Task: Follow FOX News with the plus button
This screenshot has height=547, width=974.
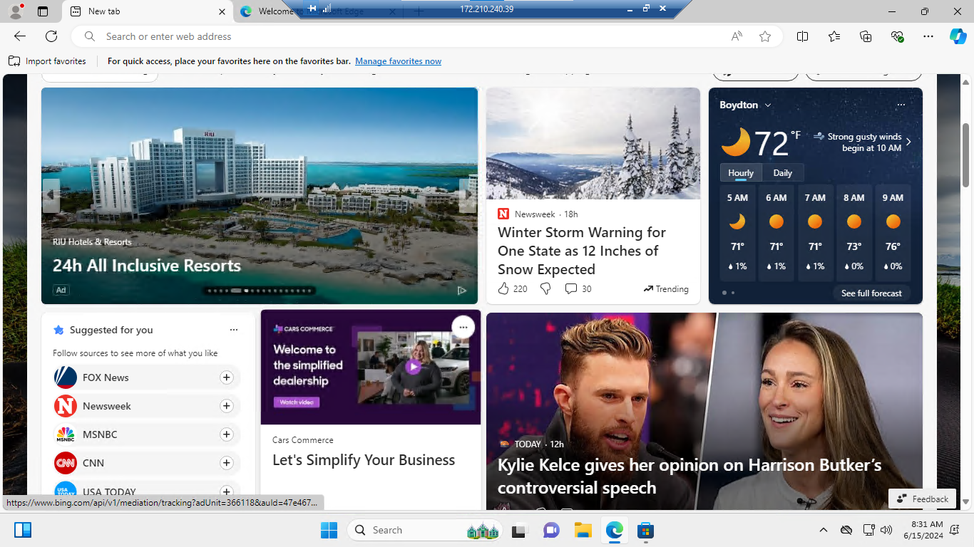Action: 227,377
